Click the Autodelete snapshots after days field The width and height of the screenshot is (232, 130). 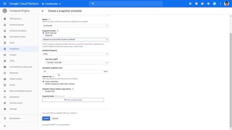(75, 71)
